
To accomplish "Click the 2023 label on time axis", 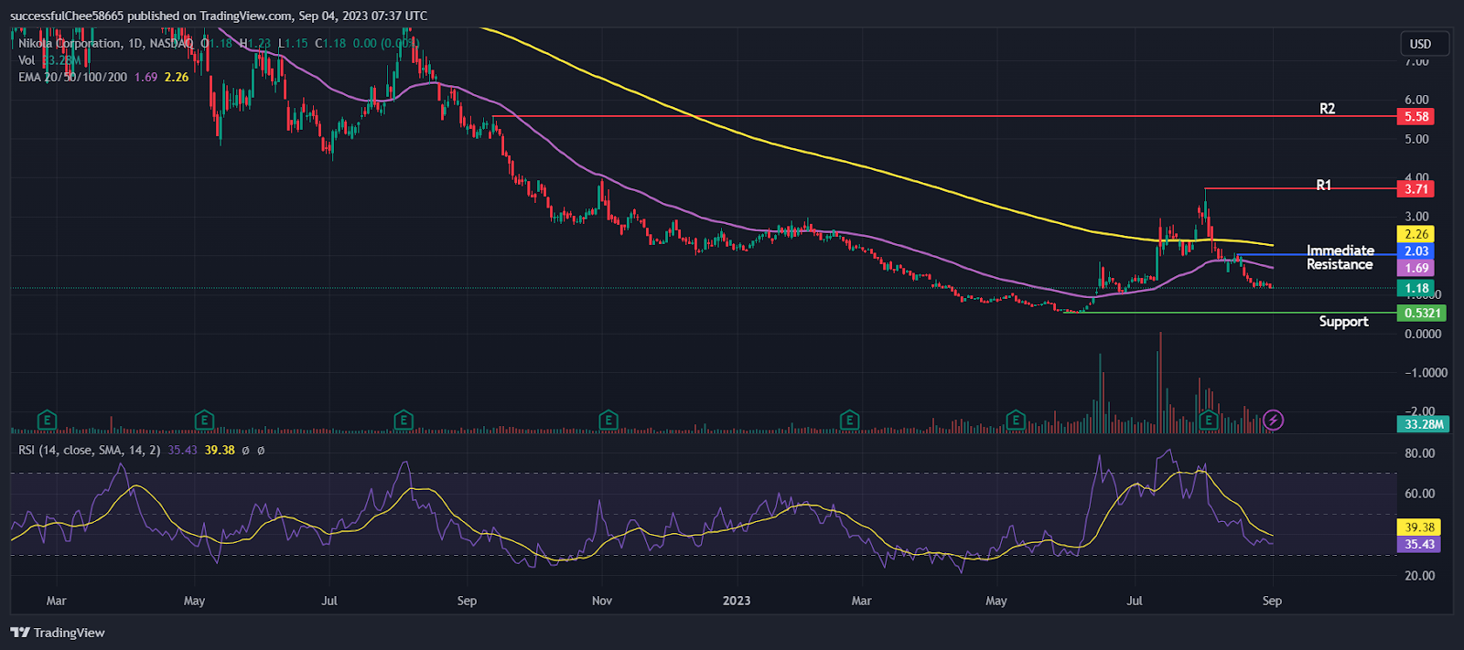I will 737,601.
